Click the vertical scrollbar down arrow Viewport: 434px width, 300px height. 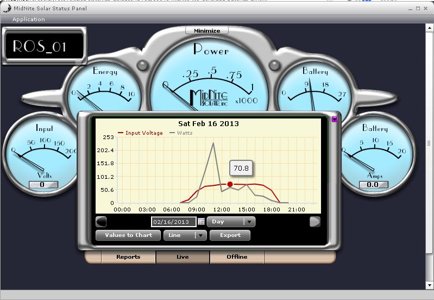429,285
